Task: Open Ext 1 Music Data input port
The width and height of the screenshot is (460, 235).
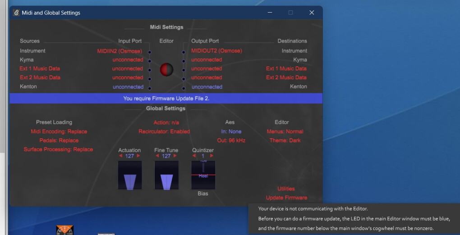Action: [x=128, y=68]
